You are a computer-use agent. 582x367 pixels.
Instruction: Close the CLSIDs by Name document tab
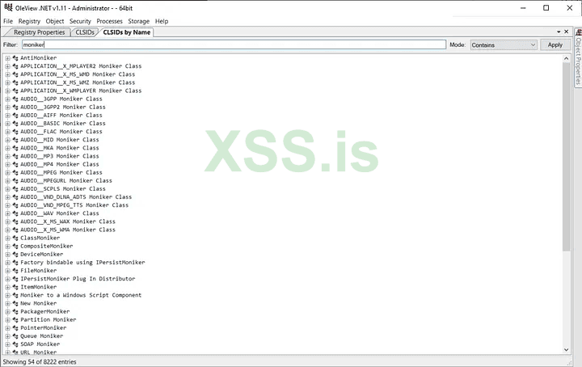click(x=567, y=32)
